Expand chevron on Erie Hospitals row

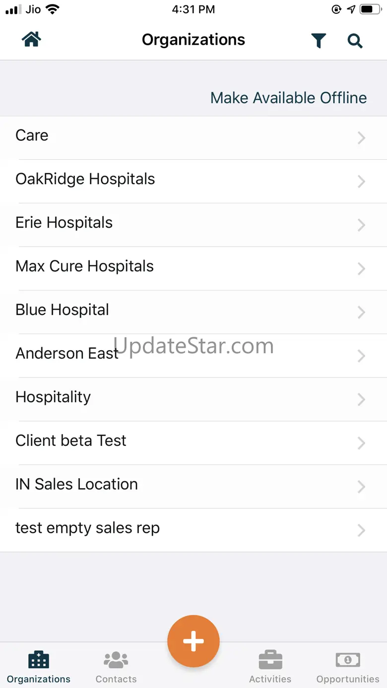point(362,225)
